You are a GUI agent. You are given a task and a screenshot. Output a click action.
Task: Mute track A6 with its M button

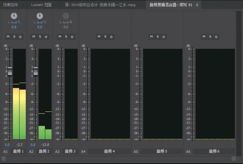pos(204,37)
